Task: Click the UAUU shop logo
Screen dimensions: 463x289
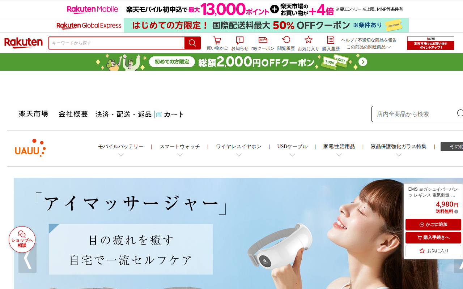Action: tap(30, 148)
